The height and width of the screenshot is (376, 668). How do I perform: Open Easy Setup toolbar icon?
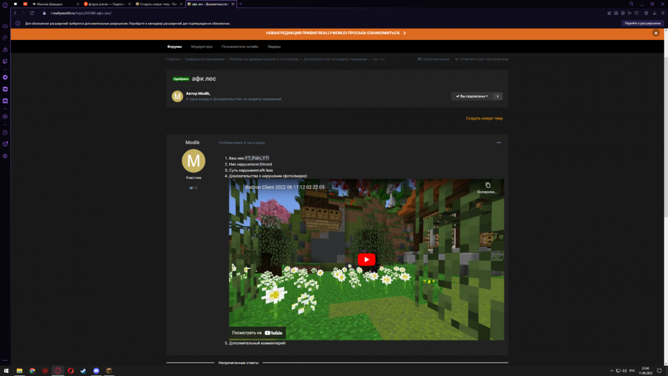click(663, 13)
